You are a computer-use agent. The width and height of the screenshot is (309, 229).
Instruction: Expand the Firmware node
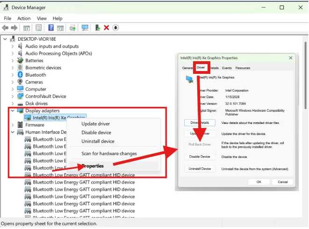13,125
